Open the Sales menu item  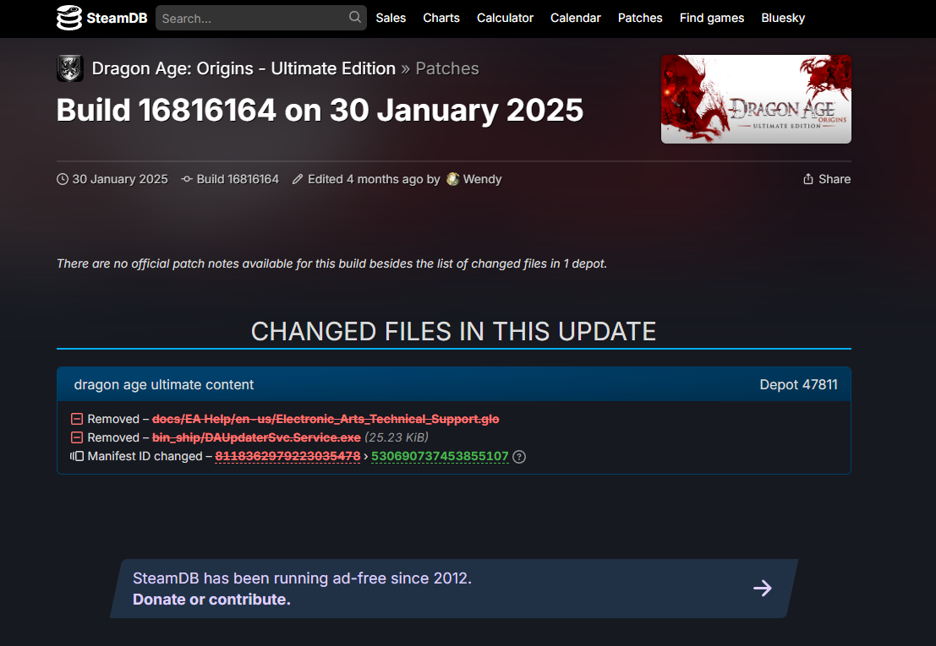[391, 18]
